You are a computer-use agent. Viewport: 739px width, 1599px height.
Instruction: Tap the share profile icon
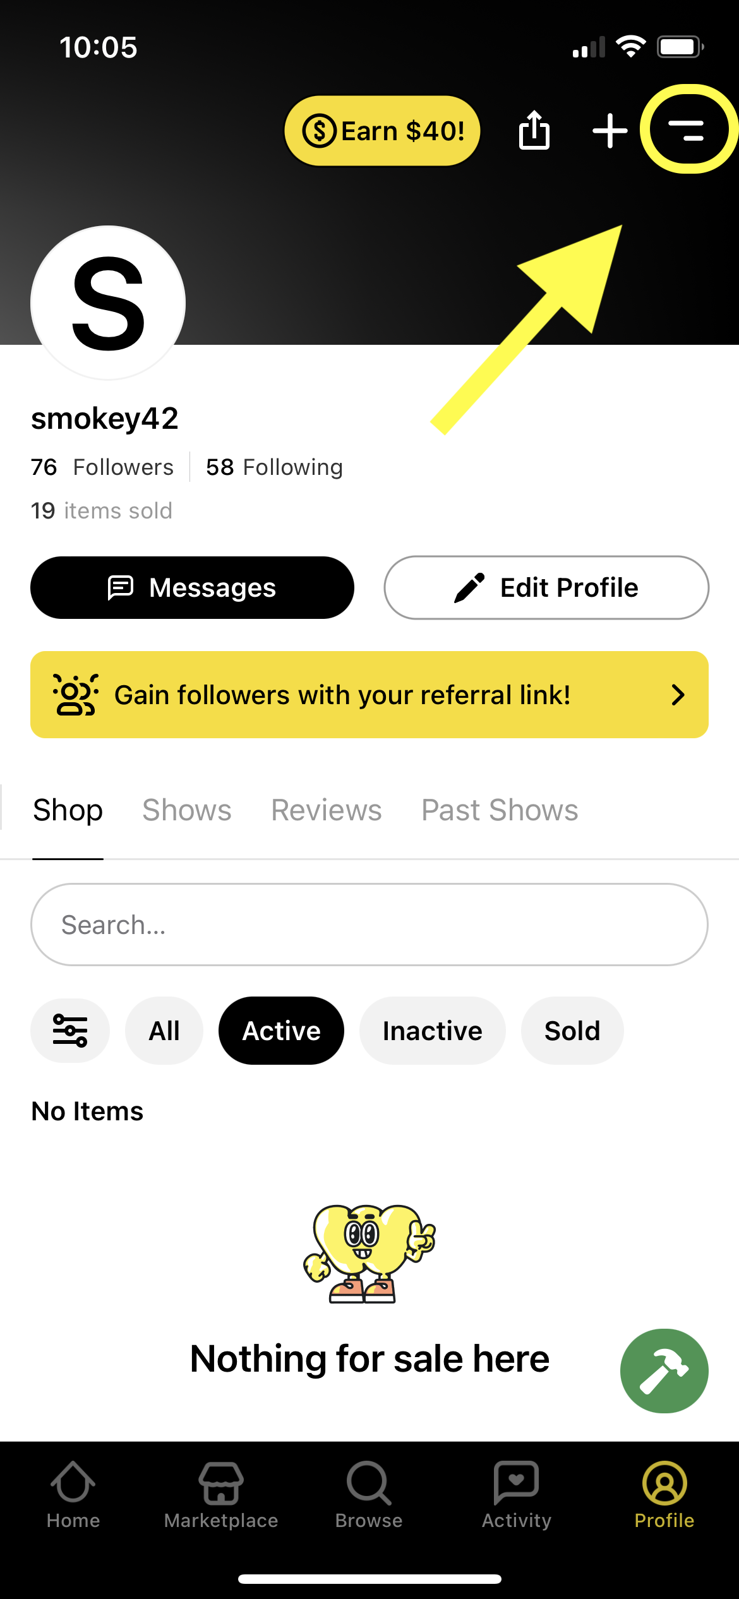coord(534,129)
